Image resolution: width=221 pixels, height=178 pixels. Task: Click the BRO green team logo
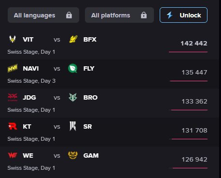pos(73,97)
